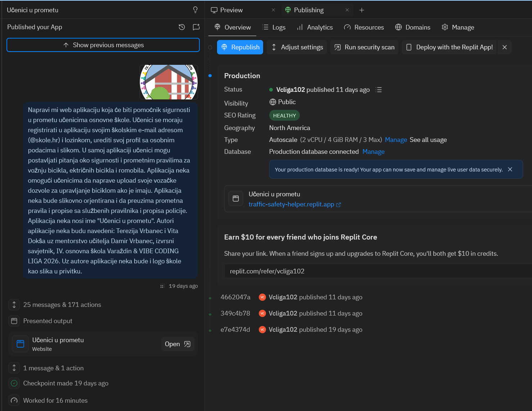Viewport: 532px width, 411px height.
Task: Click Vcliga102 avatar on the 349c4b78 row
Action: pos(262,313)
